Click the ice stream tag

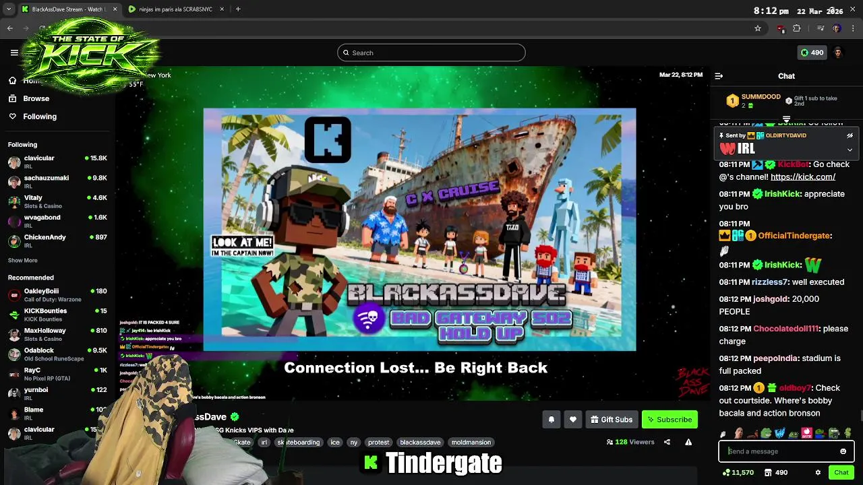(335, 443)
